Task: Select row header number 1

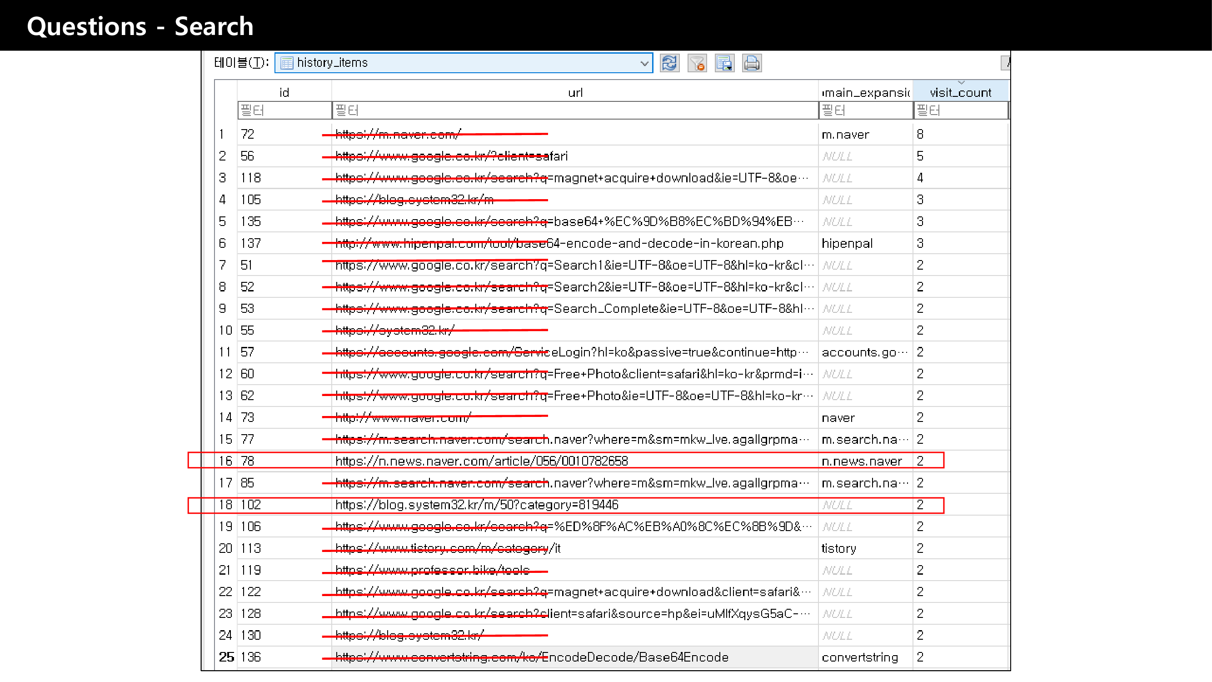Action: click(222, 134)
